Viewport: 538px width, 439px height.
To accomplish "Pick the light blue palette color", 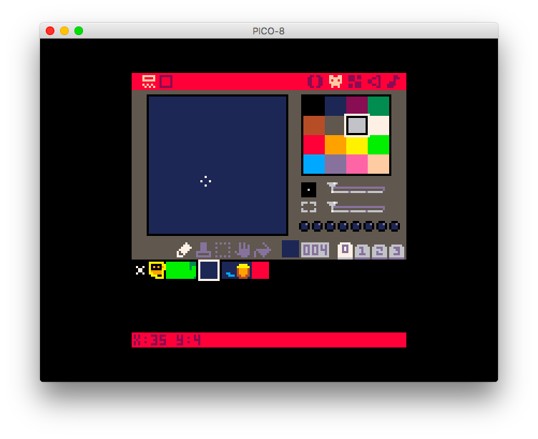I will point(314,164).
